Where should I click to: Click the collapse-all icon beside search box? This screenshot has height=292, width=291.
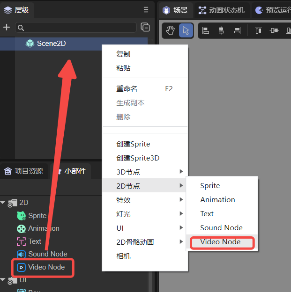[145, 28]
